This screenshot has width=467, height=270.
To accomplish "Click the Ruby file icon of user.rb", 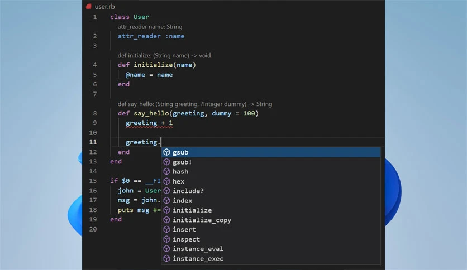I will click(88, 6).
